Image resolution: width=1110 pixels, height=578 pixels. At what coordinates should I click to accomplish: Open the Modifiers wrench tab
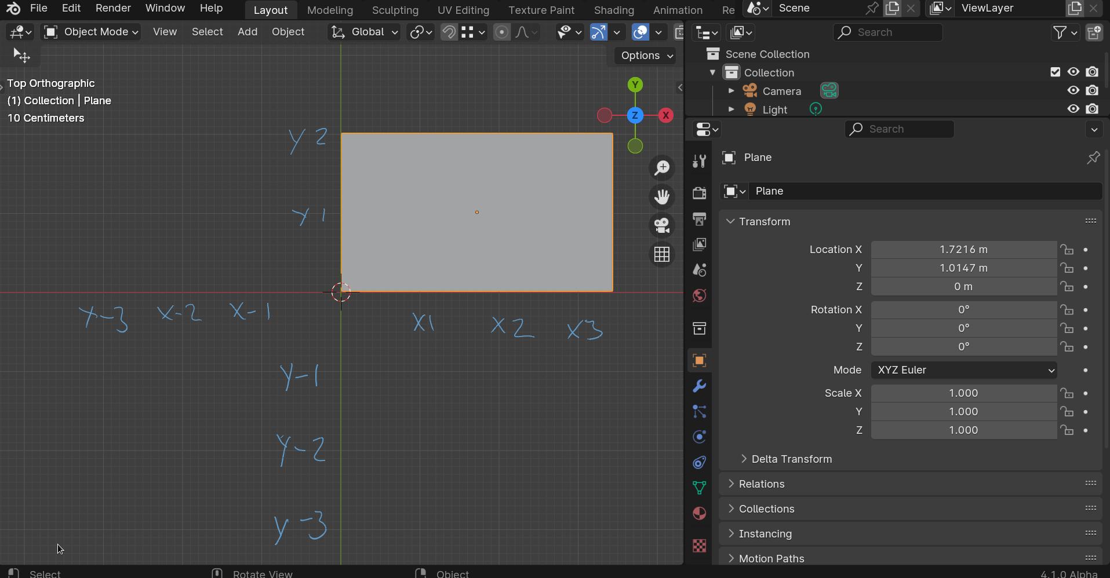[699, 386]
